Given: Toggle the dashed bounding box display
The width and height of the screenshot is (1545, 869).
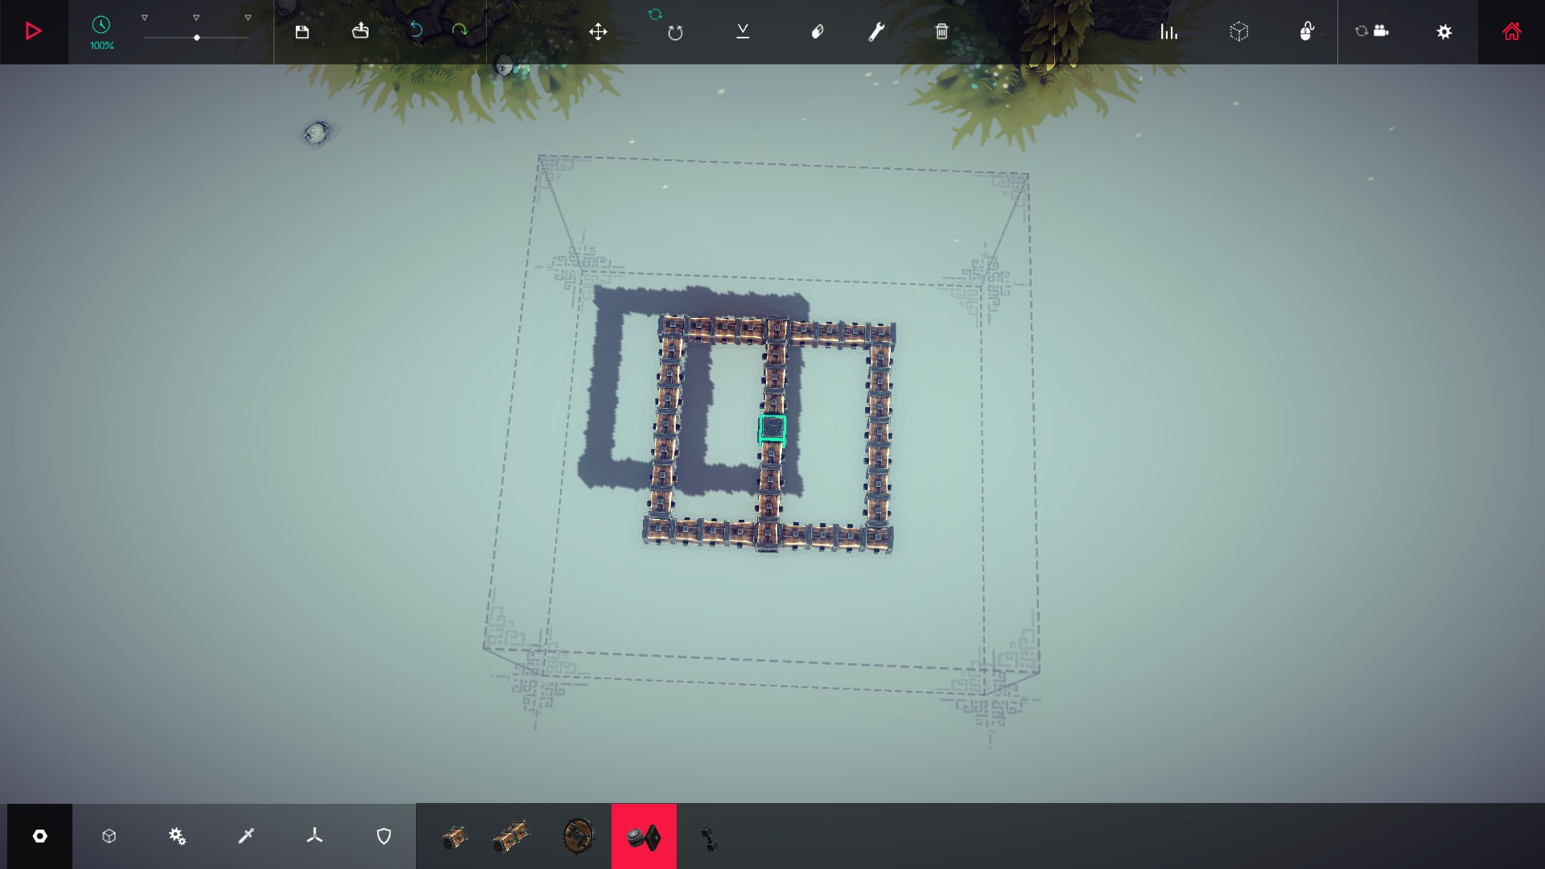Looking at the screenshot, I should click(1239, 31).
